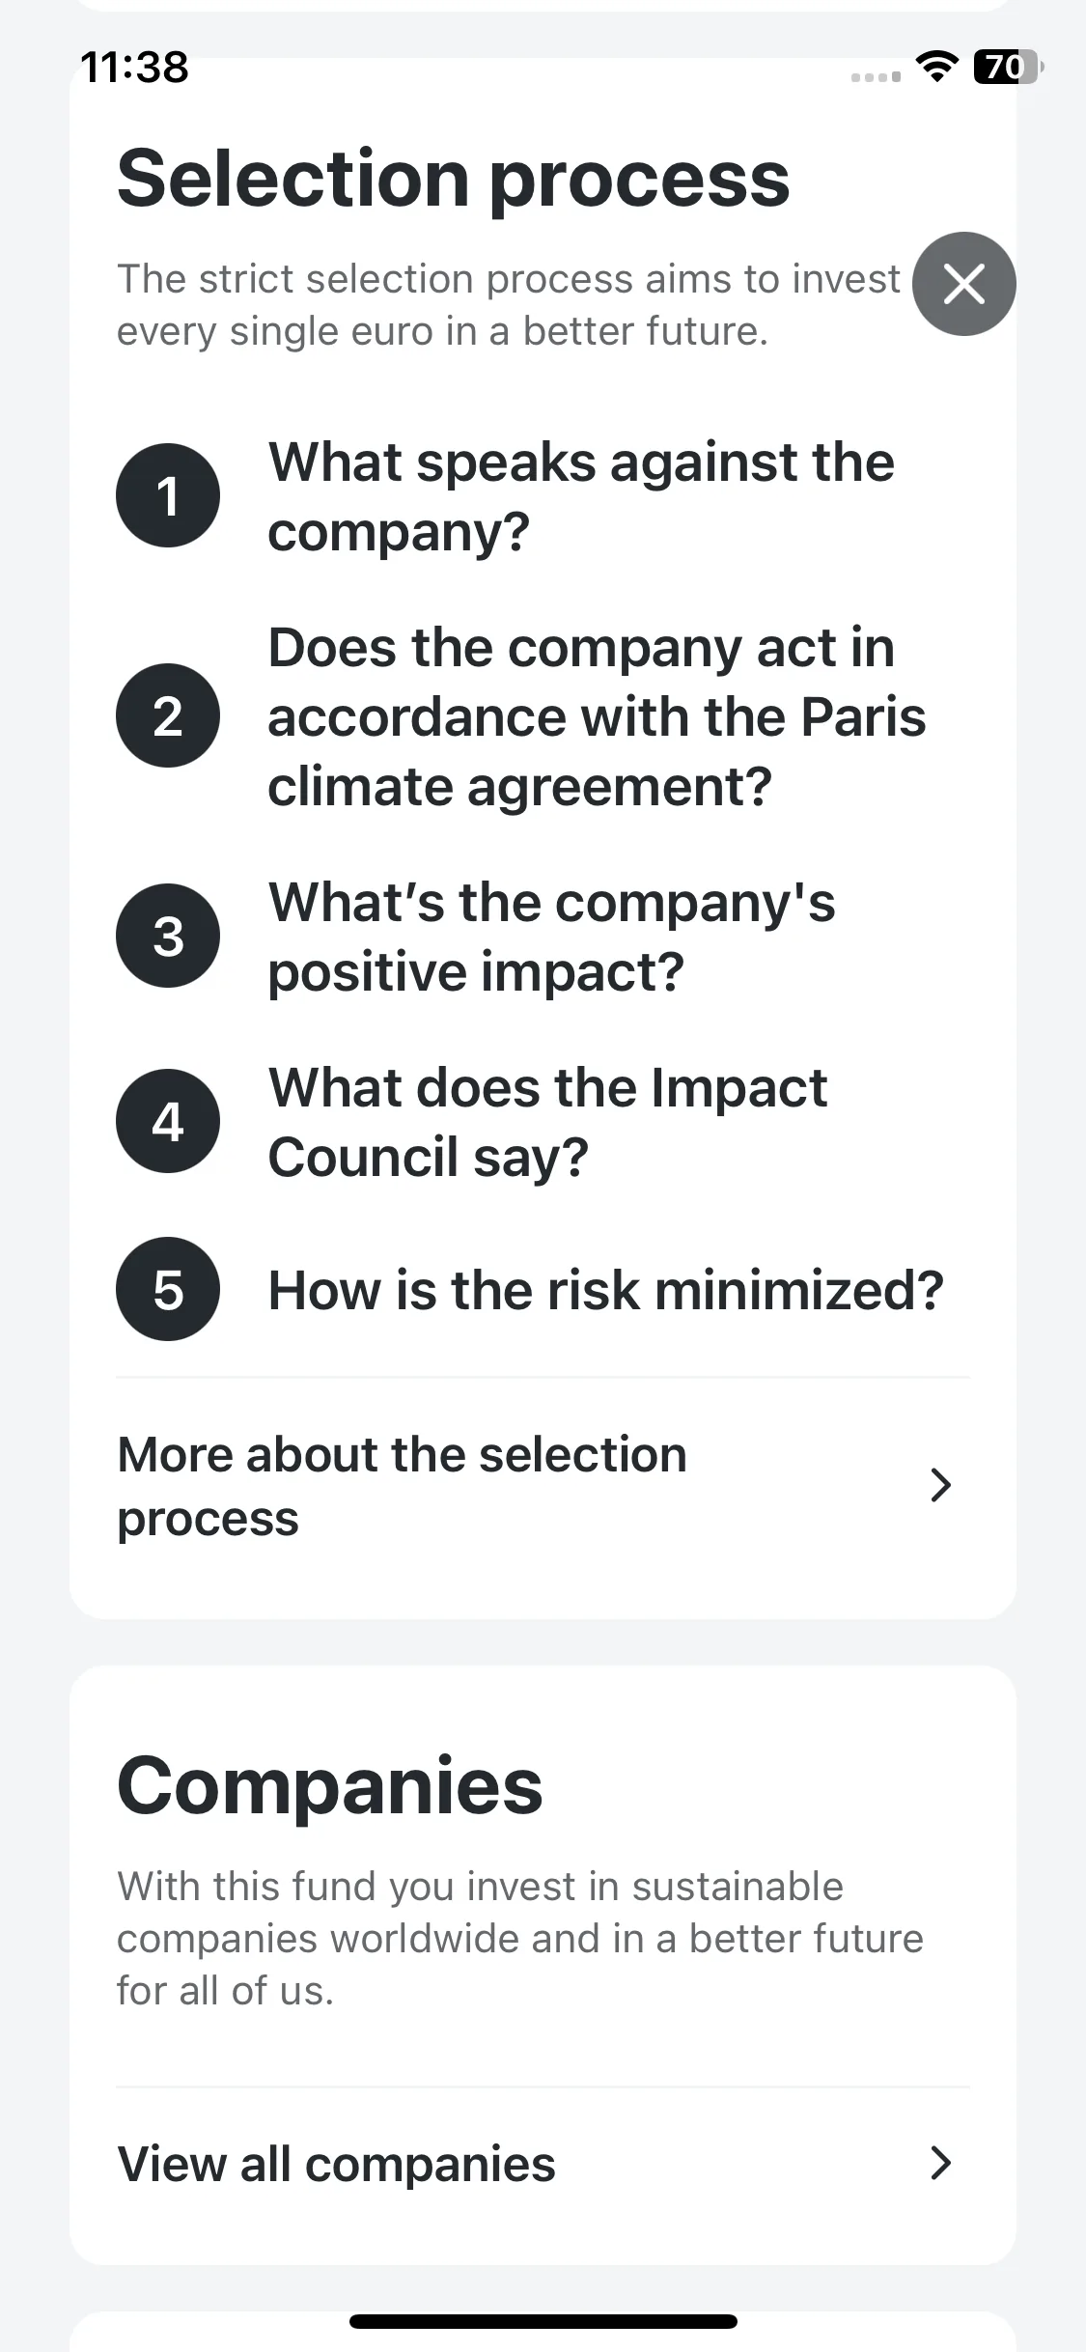Image resolution: width=1086 pixels, height=2352 pixels.
Task: Tap the Wi-Fi status icon
Action: click(936, 68)
